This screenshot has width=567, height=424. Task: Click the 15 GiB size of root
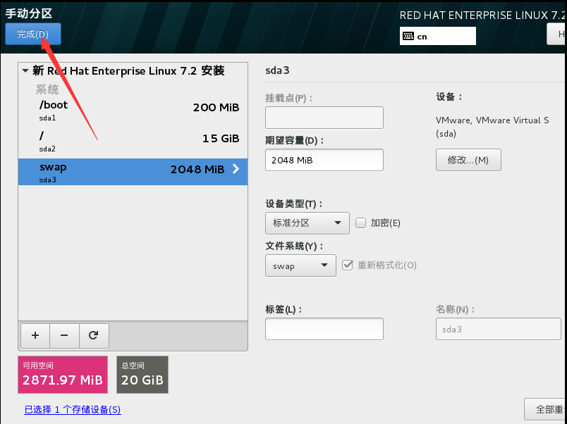tap(221, 138)
